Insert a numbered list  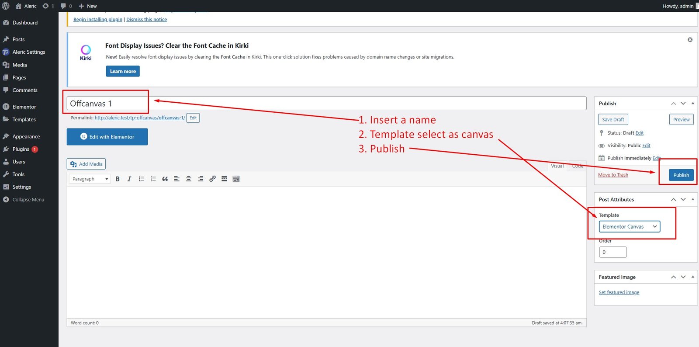(x=153, y=179)
